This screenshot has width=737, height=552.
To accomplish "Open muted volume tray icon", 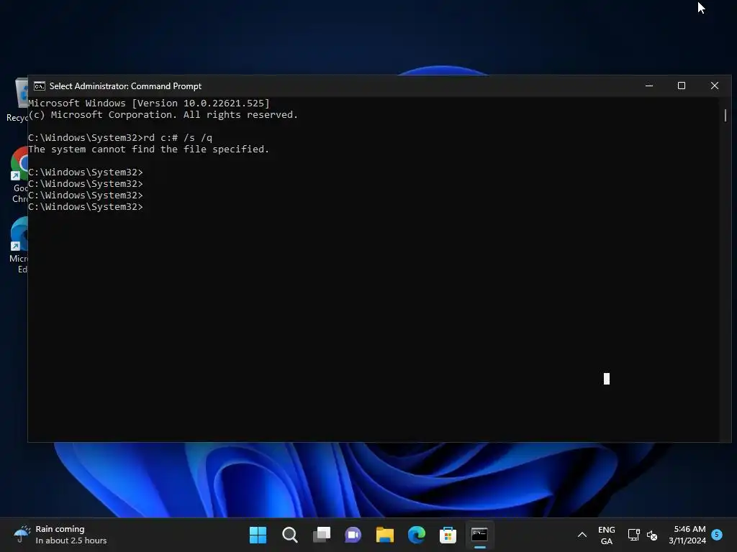I will [652, 535].
